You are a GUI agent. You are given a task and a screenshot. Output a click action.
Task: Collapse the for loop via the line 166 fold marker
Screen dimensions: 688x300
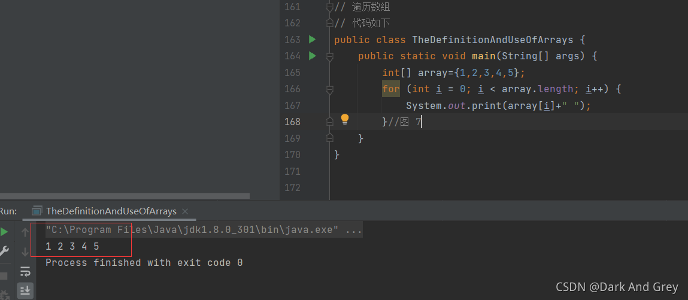click(329, 89)
